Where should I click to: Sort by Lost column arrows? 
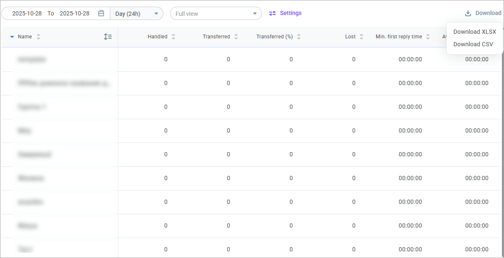pyautogui.click(x=361, y=37)
